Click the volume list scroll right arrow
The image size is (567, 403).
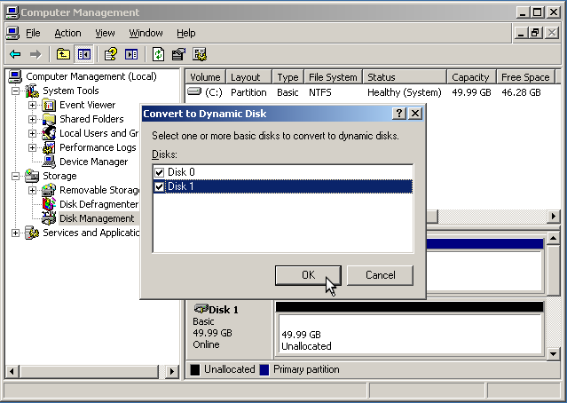point(554,217)
